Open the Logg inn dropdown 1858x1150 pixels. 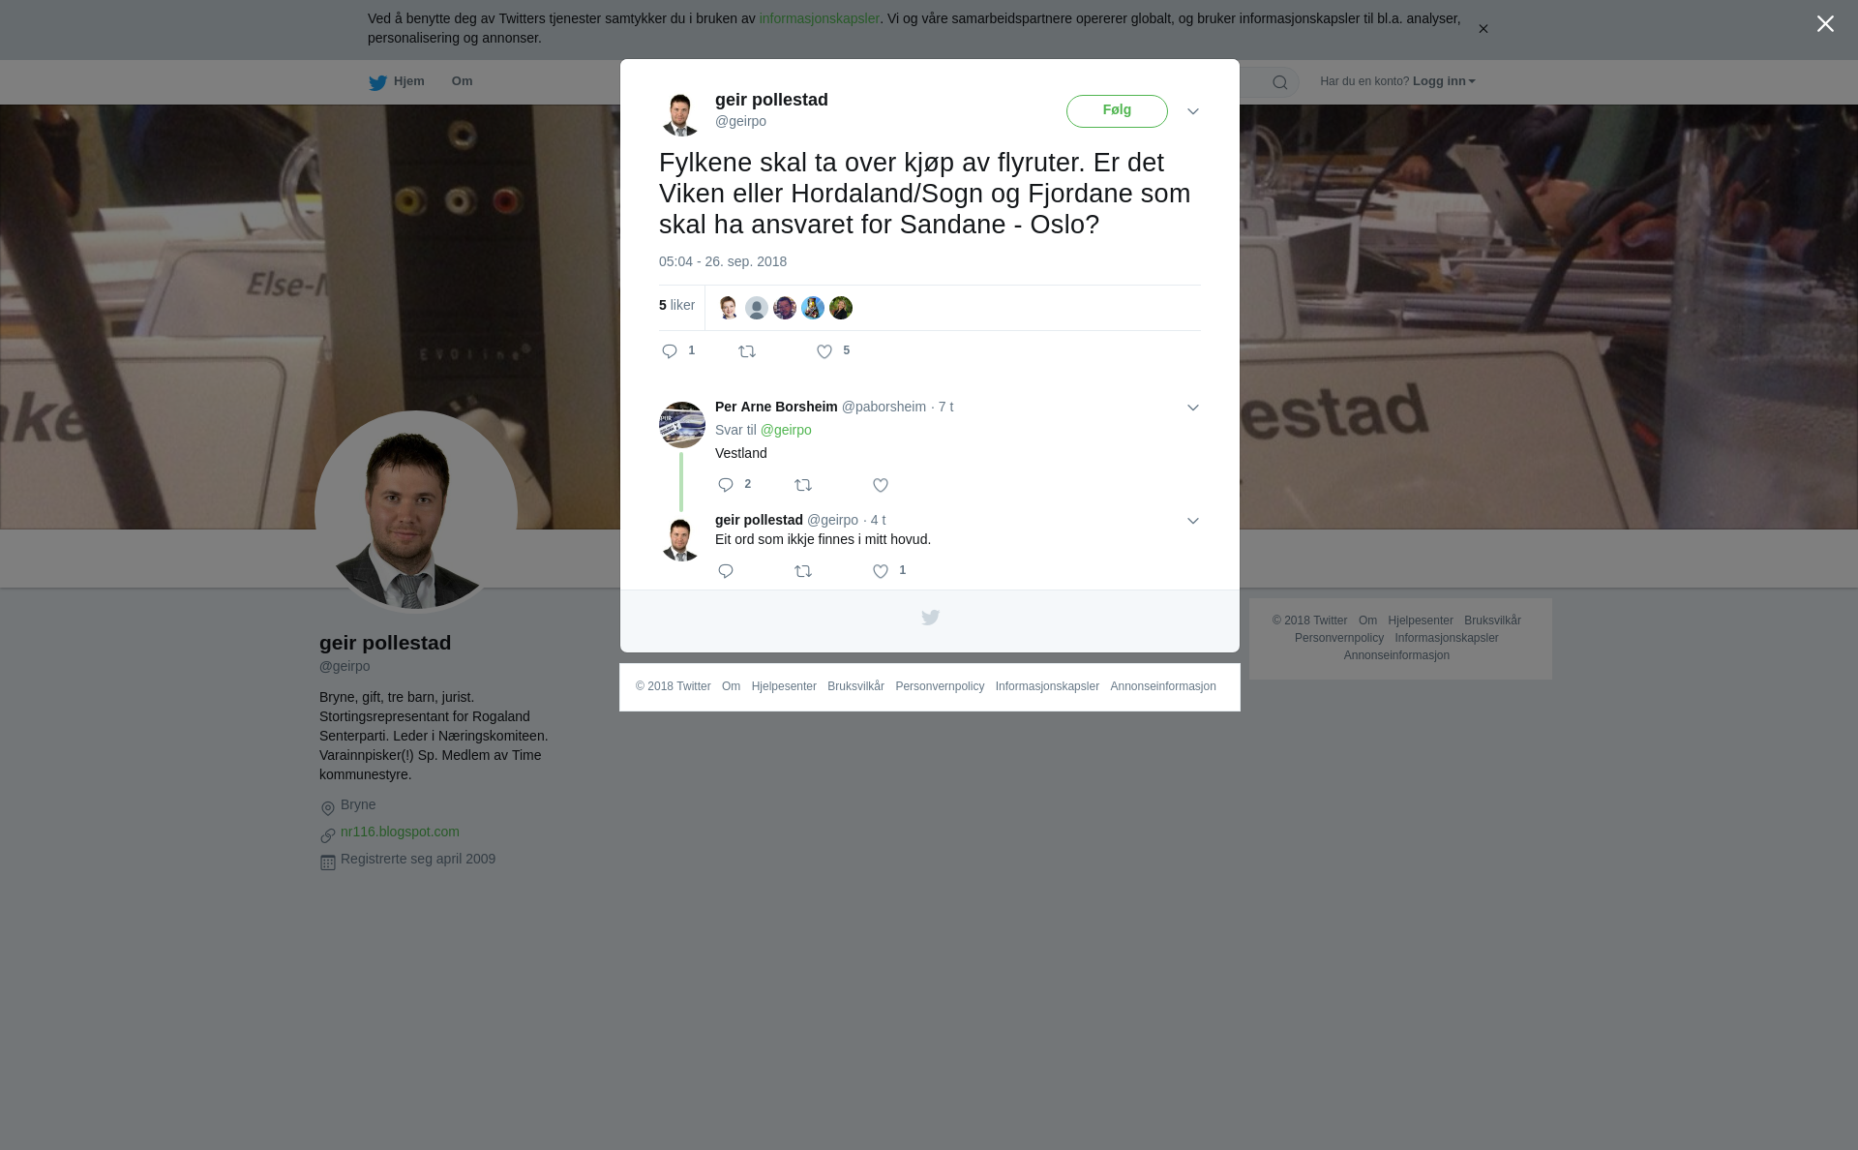(x=1444, y=81)
